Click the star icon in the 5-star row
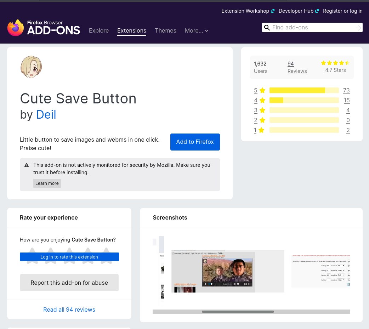 262,90
